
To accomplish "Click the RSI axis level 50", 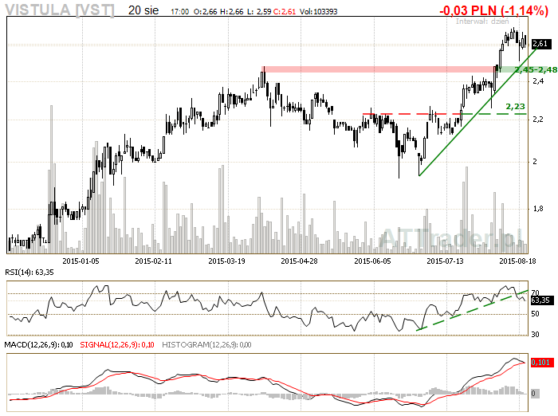I will click(x=535, y=314).
